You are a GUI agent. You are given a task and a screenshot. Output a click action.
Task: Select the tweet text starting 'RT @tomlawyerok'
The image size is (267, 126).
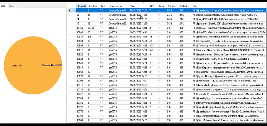click(x=229, y=103)
